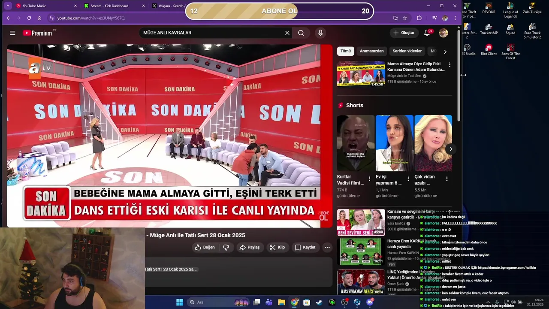Image resolution: width=549 pixels, height=309 pixels.
Task: Open the YouTube hamburger guide menu
Action: [12, 33]
